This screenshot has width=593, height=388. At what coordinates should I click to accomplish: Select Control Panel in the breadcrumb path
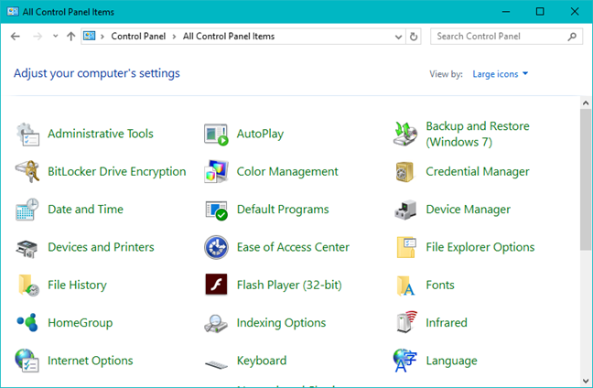pyautogui.click(x=138, y=37)
